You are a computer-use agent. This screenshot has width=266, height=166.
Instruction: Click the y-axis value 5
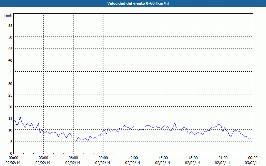pos(11,142)
